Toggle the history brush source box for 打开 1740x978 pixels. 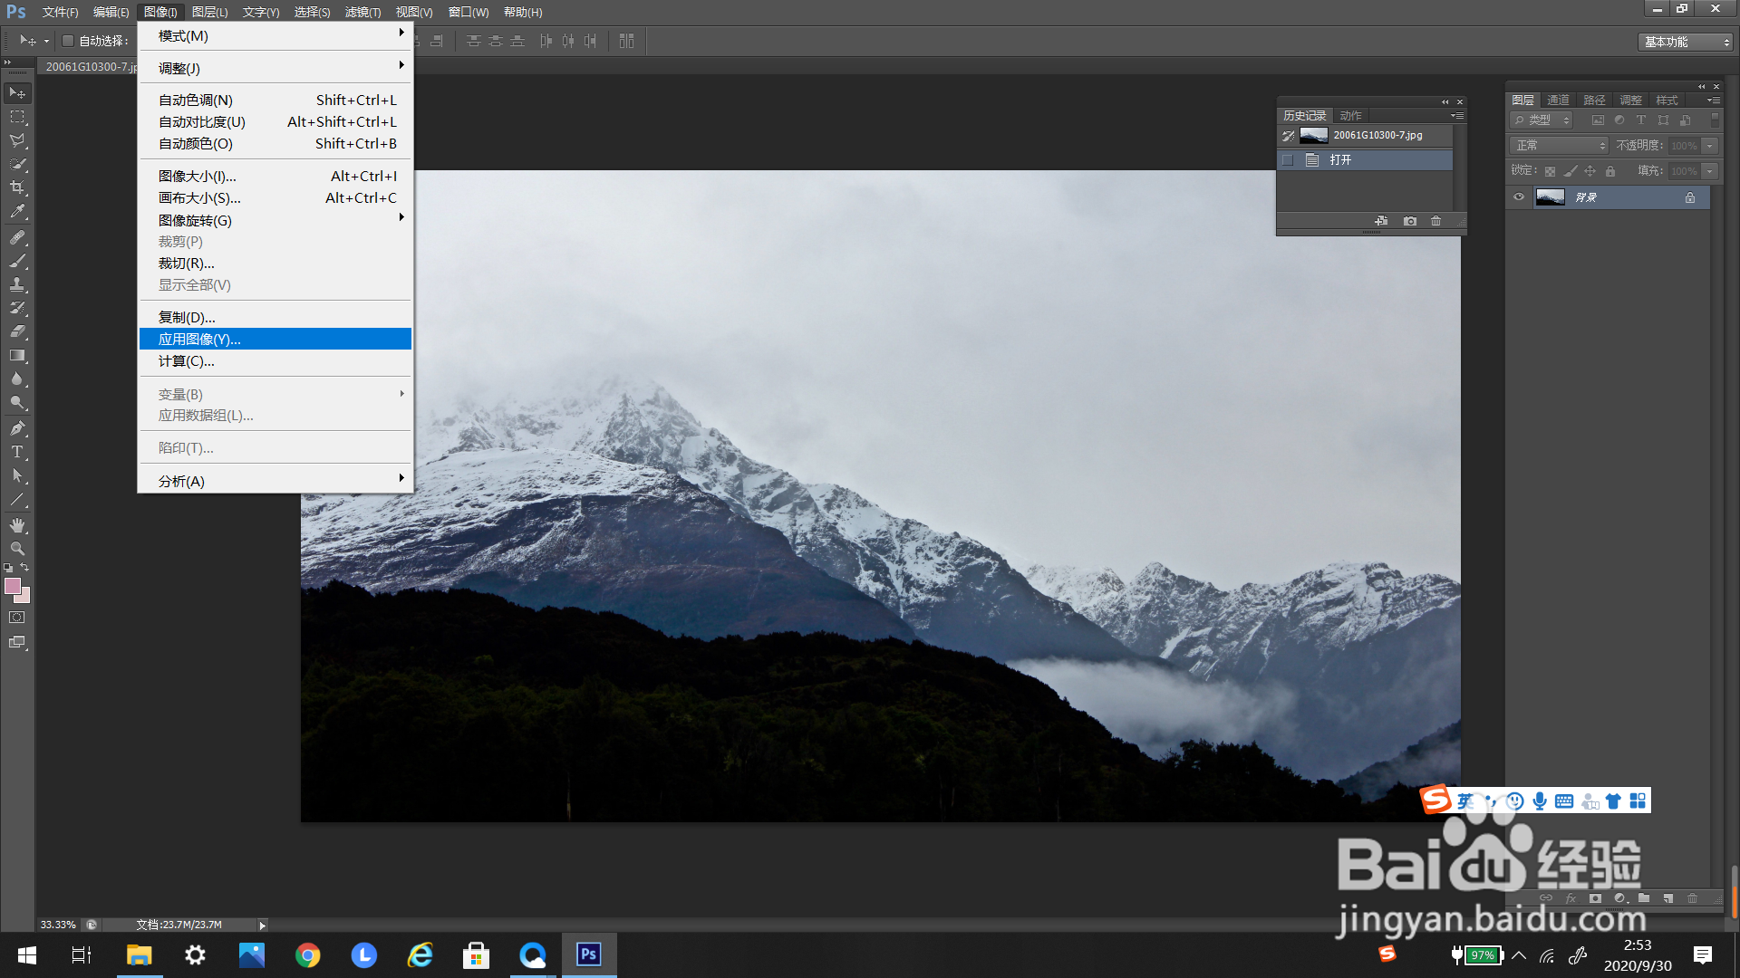tap(1288, 159)
